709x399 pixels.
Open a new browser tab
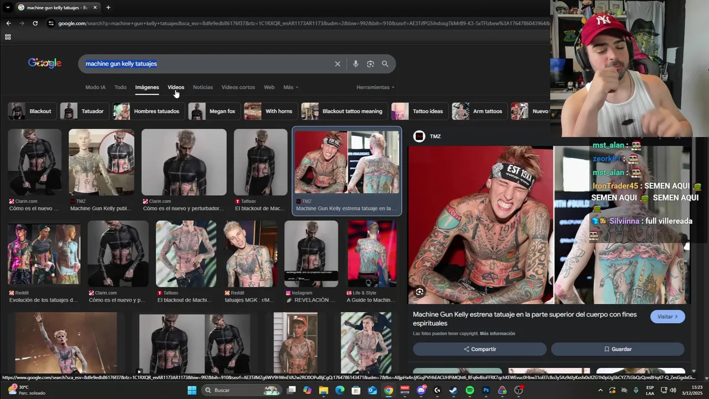pos(108,8)
